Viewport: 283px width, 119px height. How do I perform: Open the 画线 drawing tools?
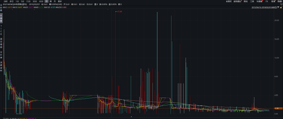point(245,1)
